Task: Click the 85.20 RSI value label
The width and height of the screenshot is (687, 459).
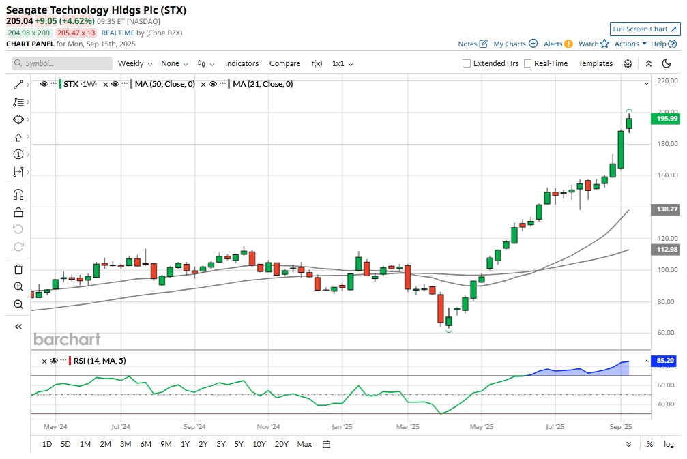Action: click(x=664, y=361)
